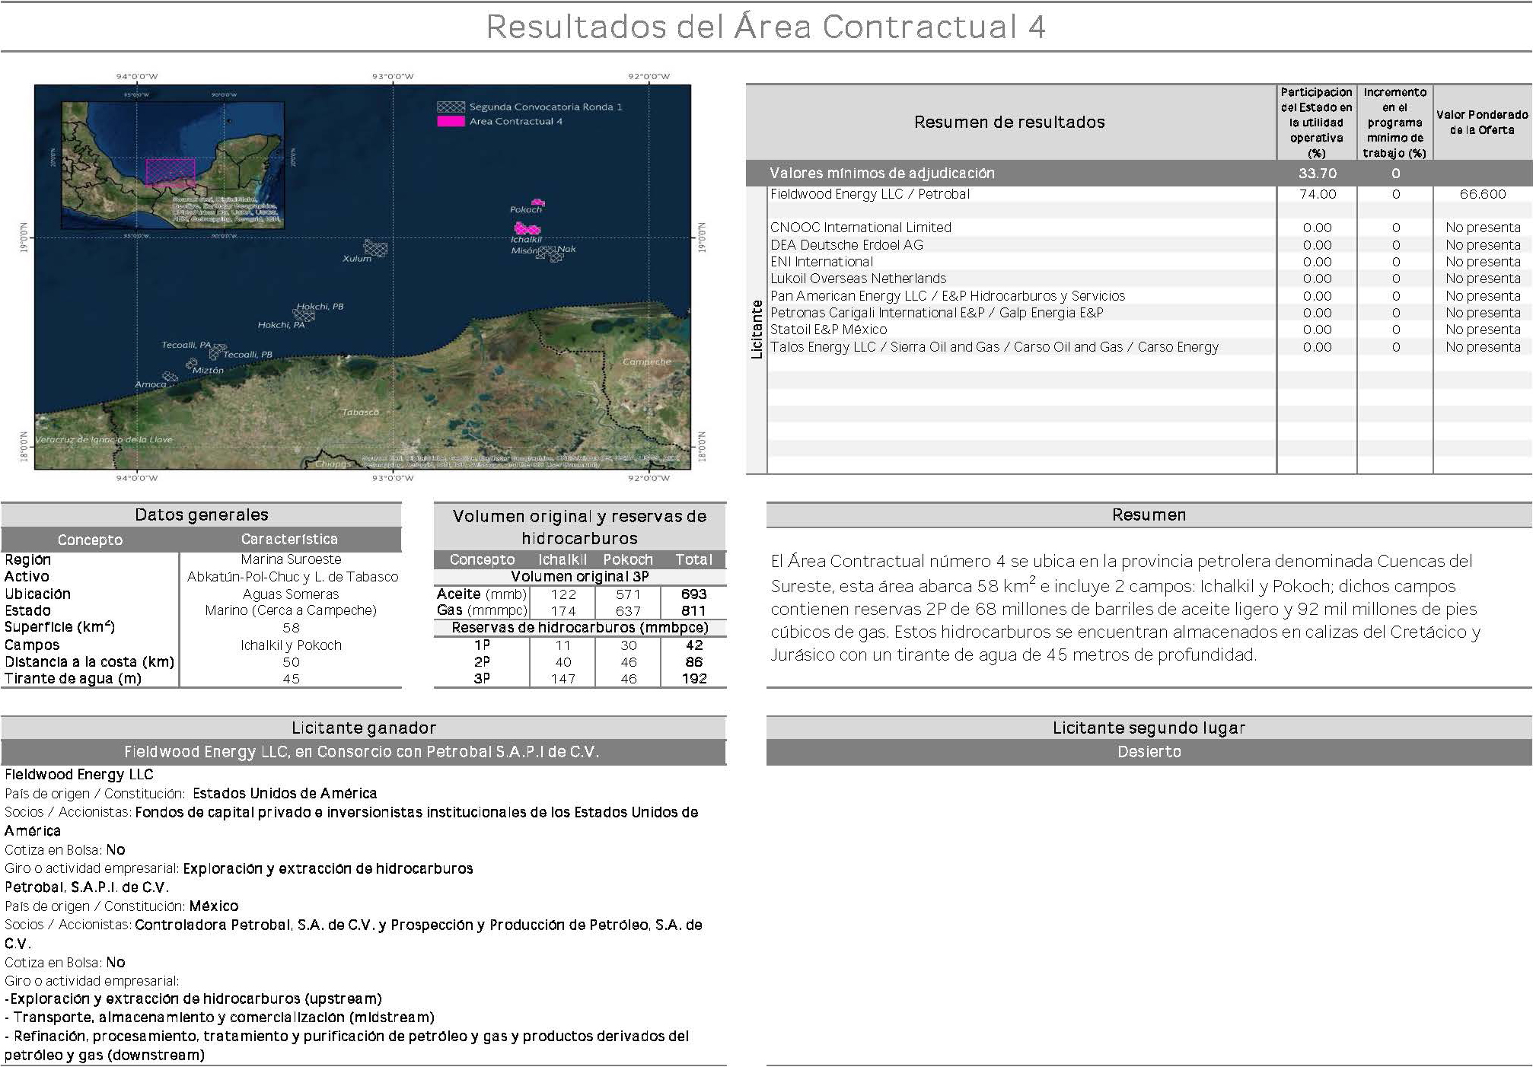Click the Valor Ponderado de la Oferta column header
The image size is (1533, 1067).
pos(1481,122)
